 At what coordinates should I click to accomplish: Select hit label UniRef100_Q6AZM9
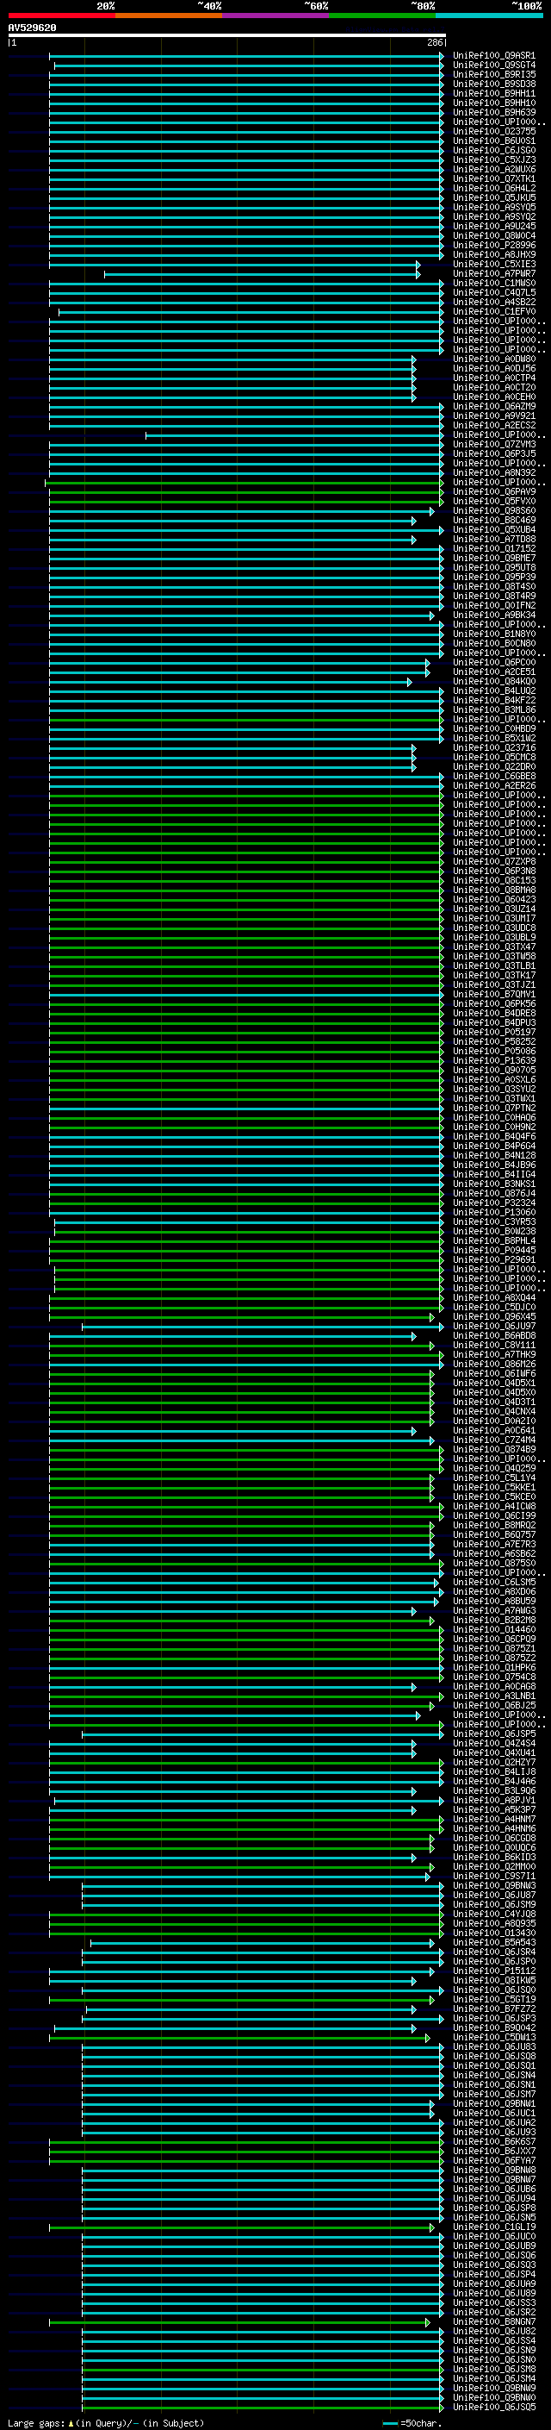click(494, 407)
